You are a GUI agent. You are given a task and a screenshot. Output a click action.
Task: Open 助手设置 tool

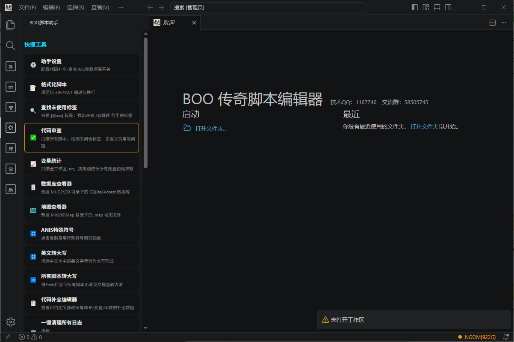pos(82,65)
